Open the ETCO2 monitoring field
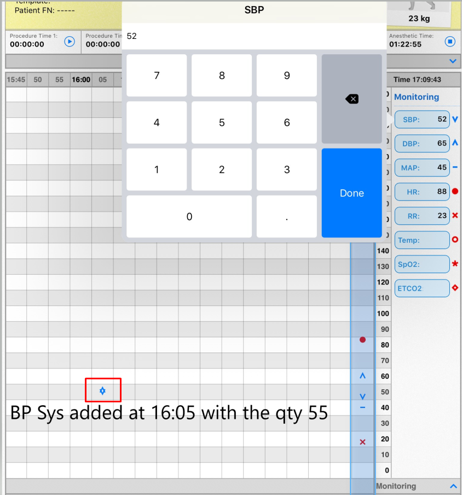The height and width of the screenshot is (495, 462). (x=422, y=288)
